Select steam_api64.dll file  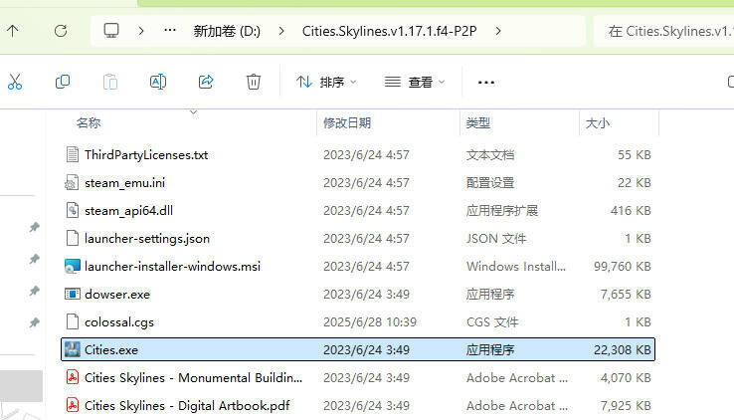128,211
